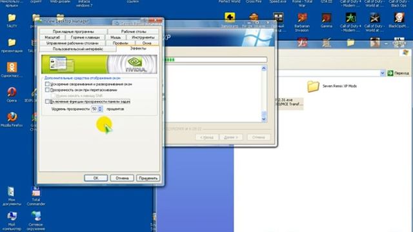Launch Call of Duty 4 Modern shortcut
The width and height of the screenshot is (413, 232).
350,23
